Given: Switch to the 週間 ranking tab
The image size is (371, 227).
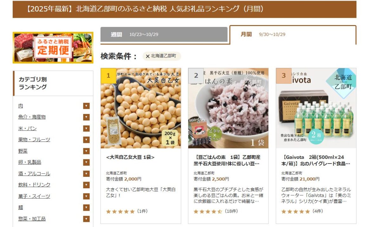Looking at the screenshot, I should [x=164, y=35].
